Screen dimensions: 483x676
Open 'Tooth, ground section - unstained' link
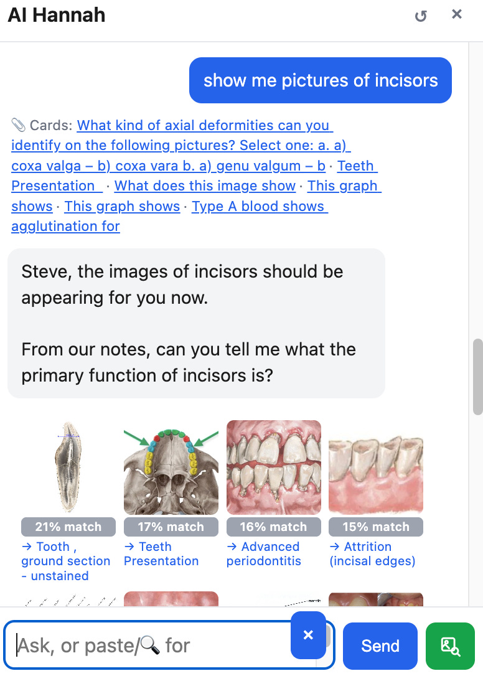[x=65, y=561]
